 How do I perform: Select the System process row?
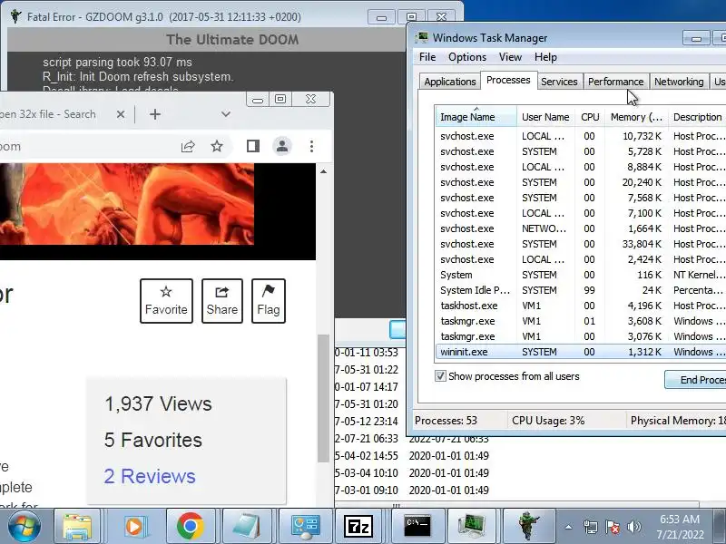click(x=581, y=275)
